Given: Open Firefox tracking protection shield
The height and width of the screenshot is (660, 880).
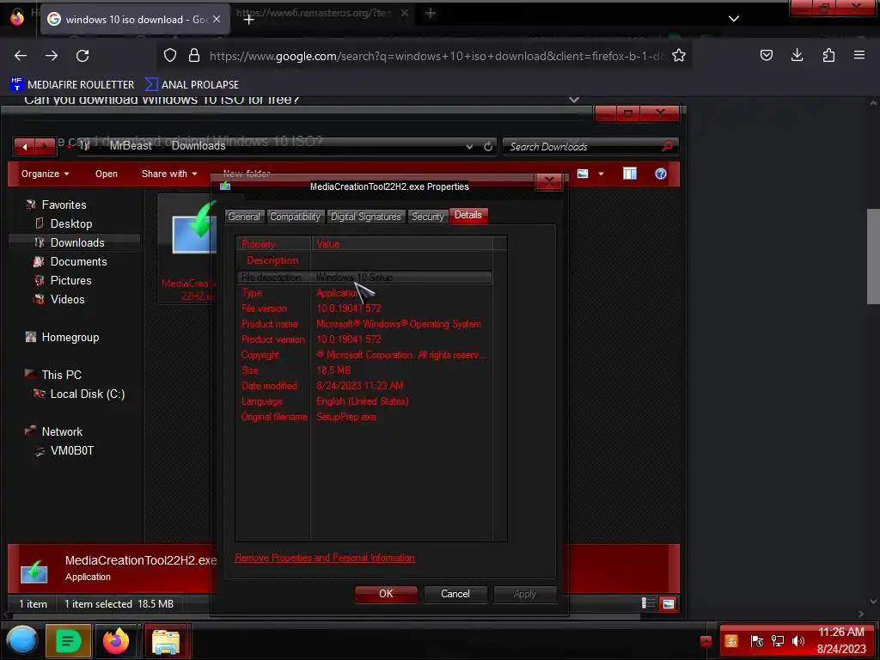Looking at the screenshot, I should click(x=170, y=55).
